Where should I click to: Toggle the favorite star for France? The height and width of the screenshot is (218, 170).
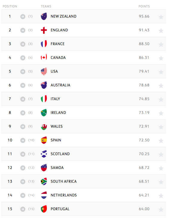(161, 44)
